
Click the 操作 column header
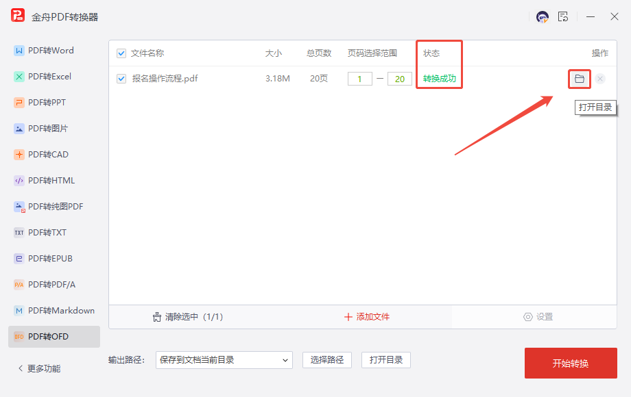pyautogui.click(x=600, y=53)
